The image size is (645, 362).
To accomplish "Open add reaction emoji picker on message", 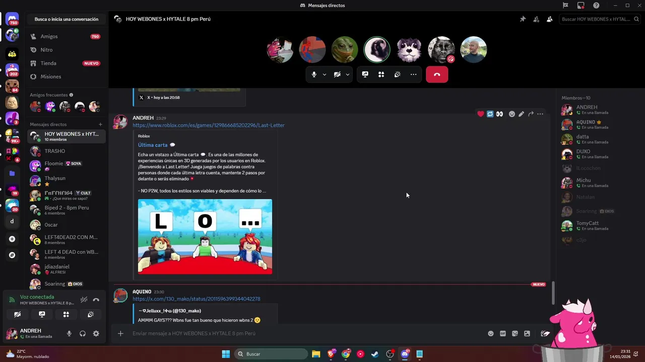I will pos(512,114).
